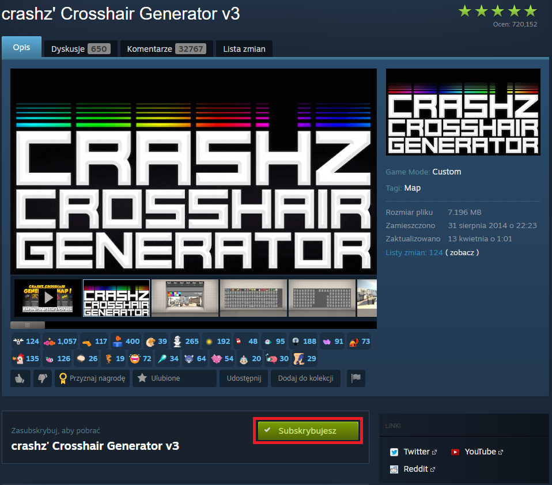Click the Custom game mode link

point(447,172)
